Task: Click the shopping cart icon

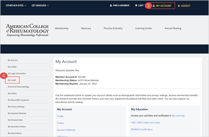Action: coord(136,5)
